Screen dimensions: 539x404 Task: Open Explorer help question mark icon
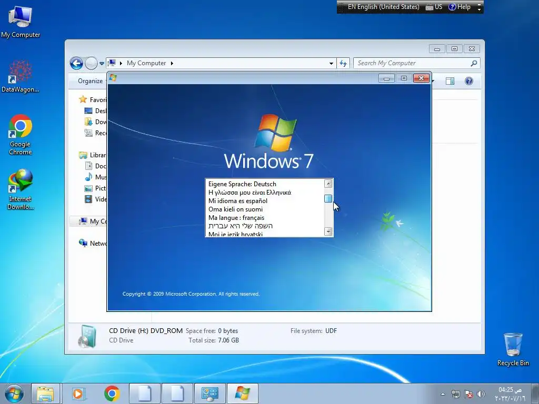pos(469,81)
